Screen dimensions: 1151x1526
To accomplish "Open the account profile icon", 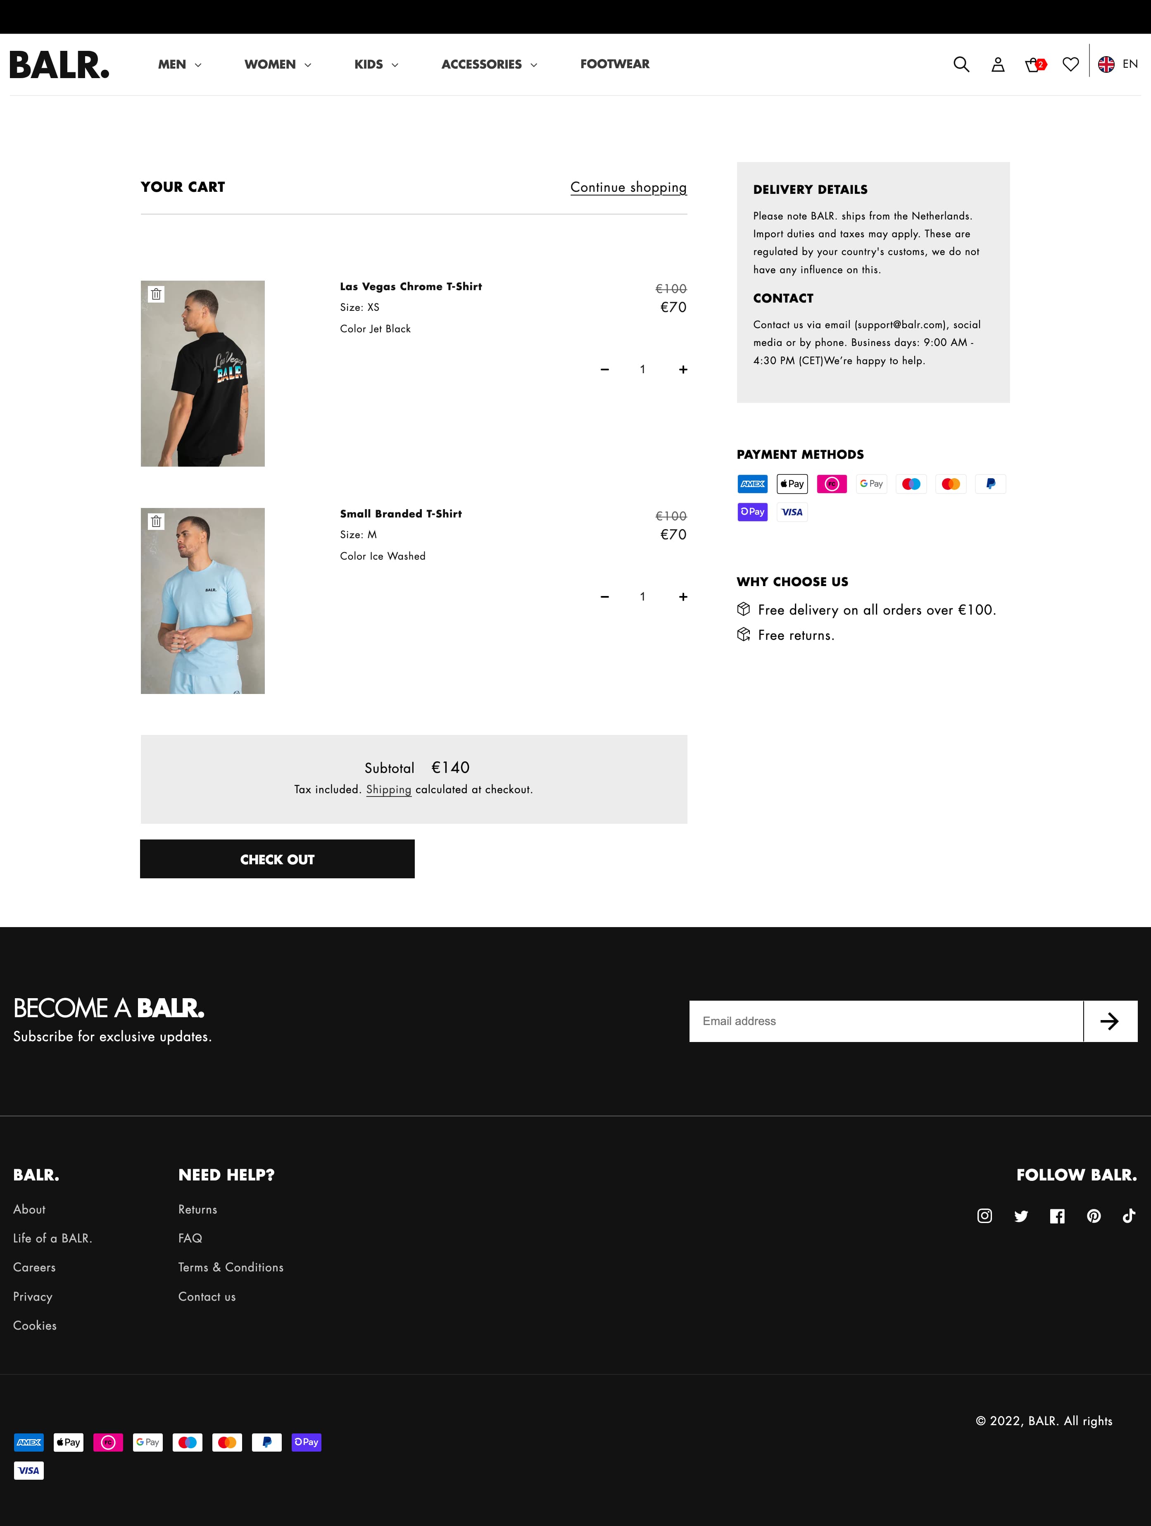I will [x=997, y=64].
